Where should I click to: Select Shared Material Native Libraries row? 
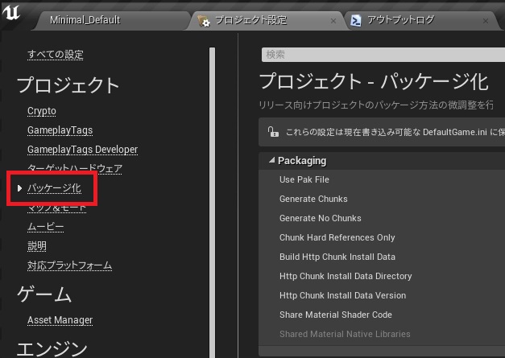pyautogui.click(x=382, y=334)
